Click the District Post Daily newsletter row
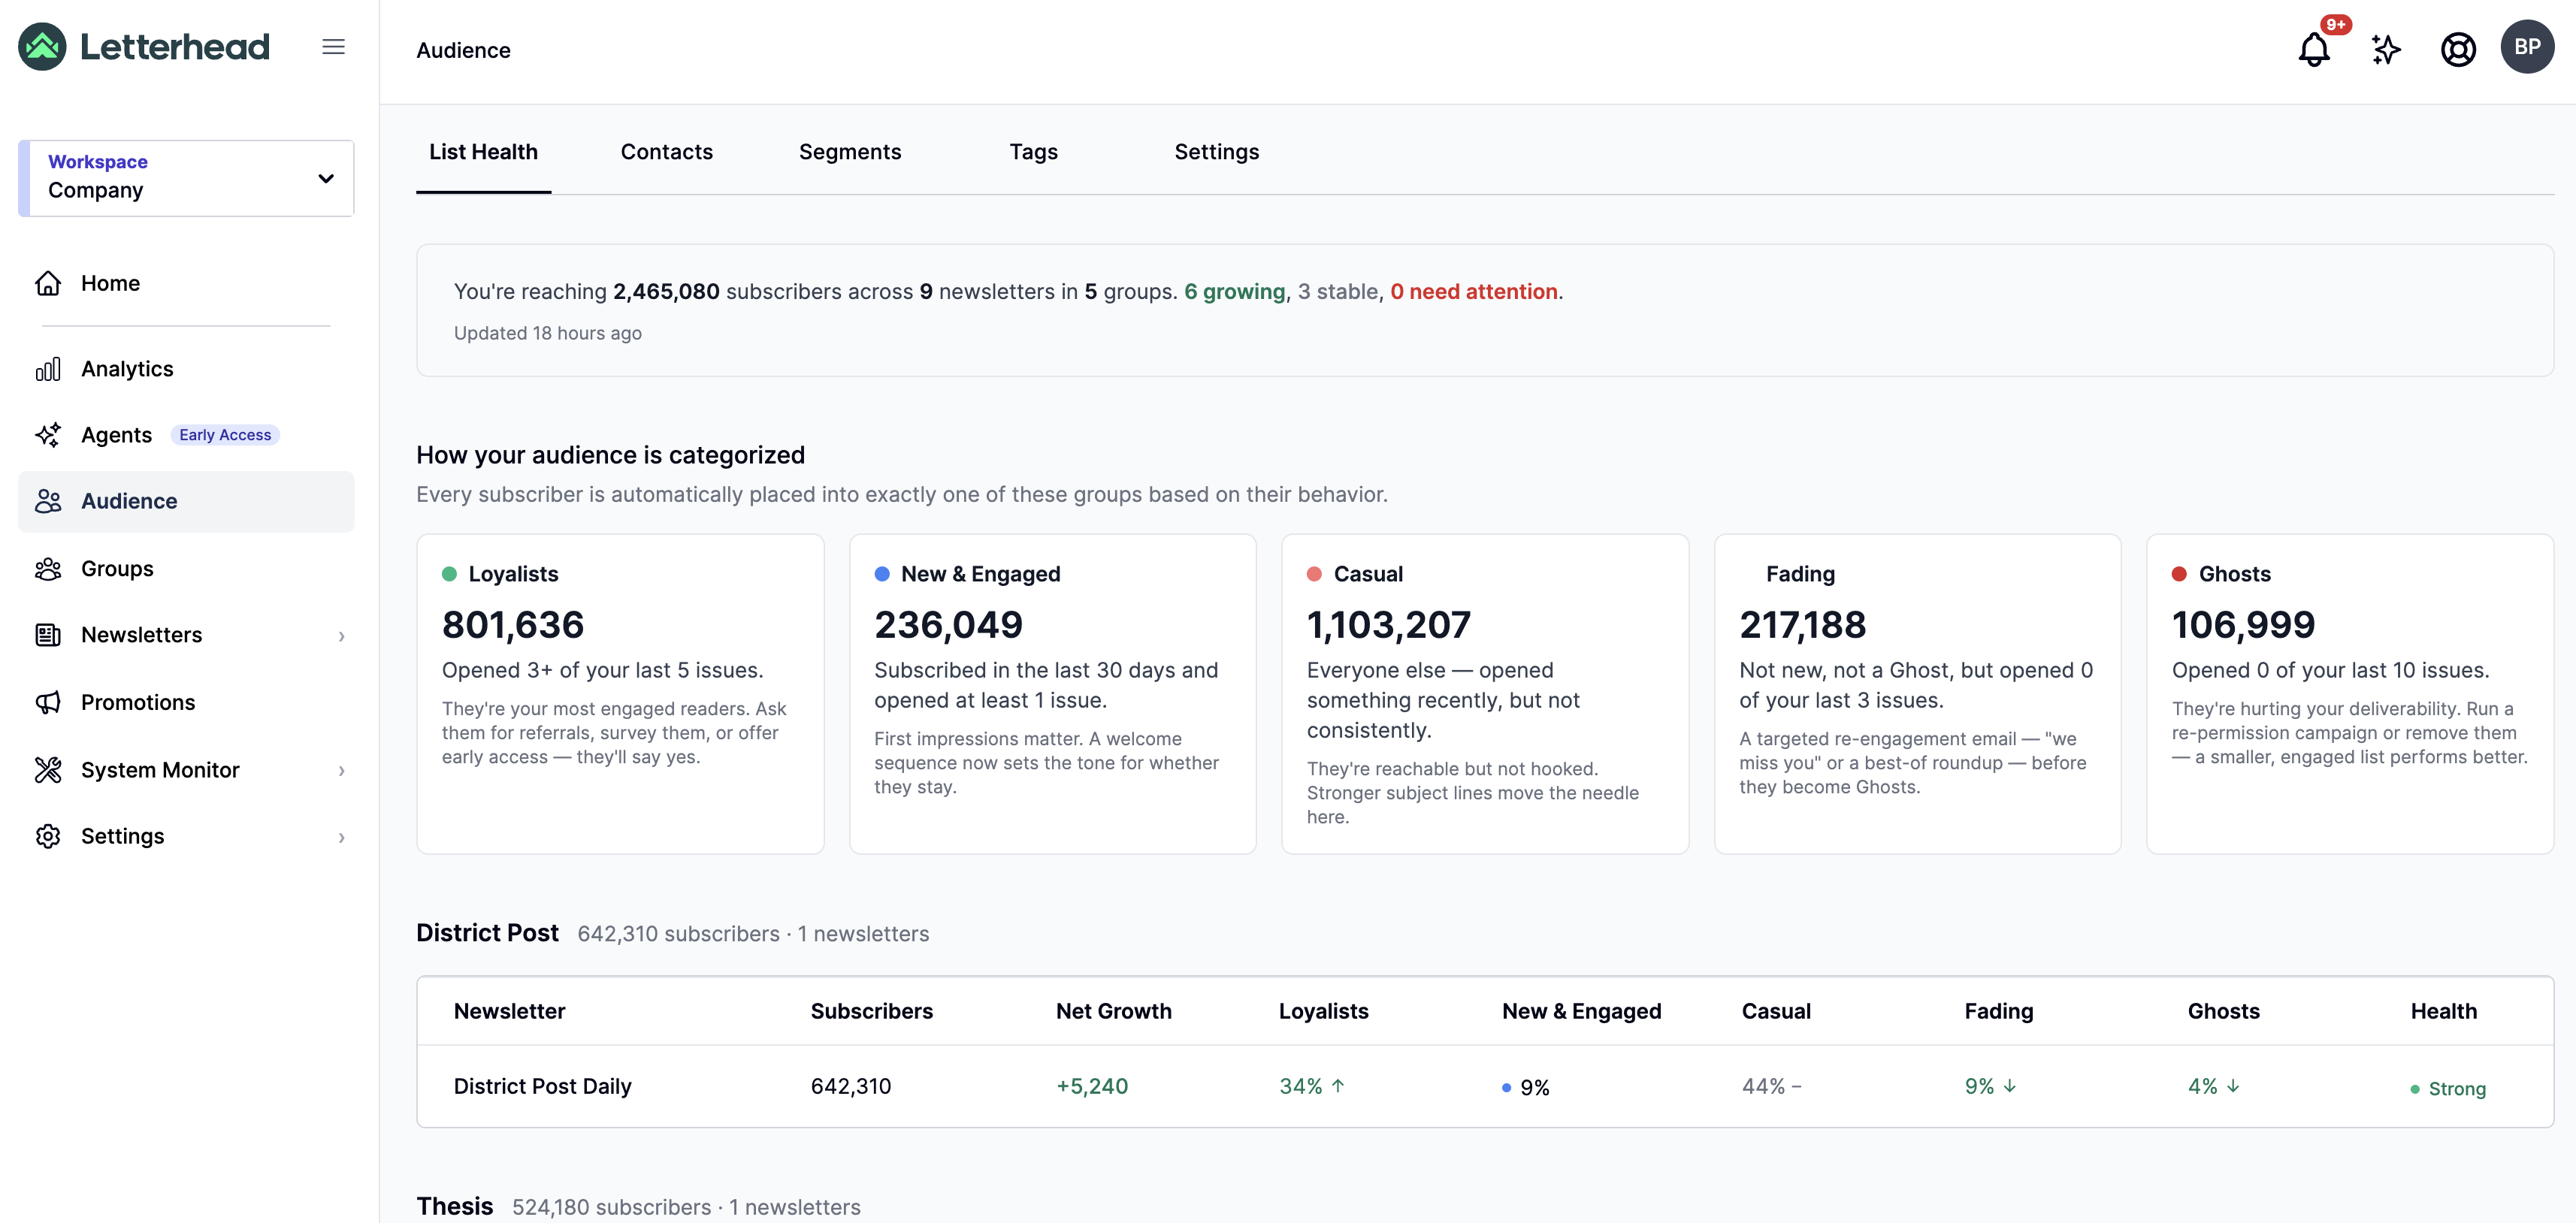Screen dimensions: 2576x1223 point(1484,1087)
